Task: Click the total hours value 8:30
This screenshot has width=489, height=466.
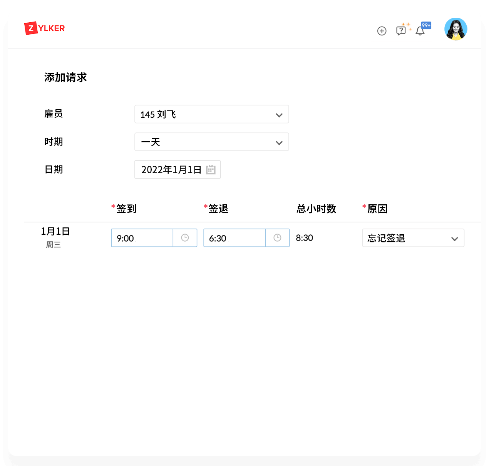Action: point(304,238)
